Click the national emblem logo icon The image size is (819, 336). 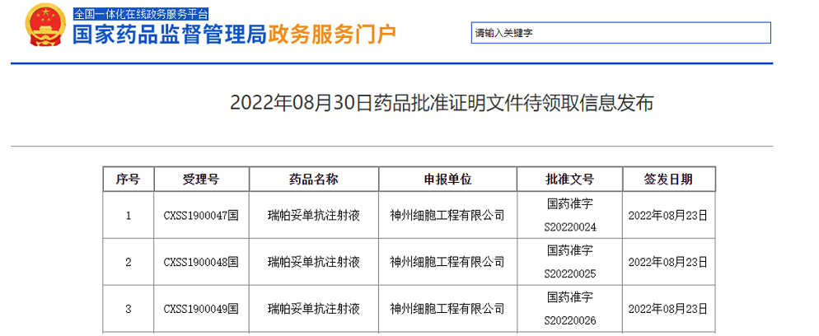coord(45,26)
